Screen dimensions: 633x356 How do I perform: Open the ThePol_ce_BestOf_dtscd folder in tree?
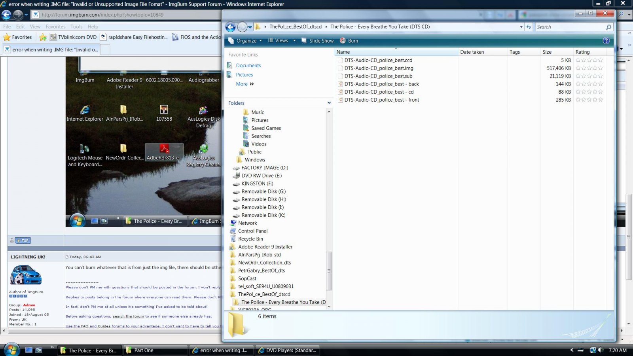[x=264, y=294]
